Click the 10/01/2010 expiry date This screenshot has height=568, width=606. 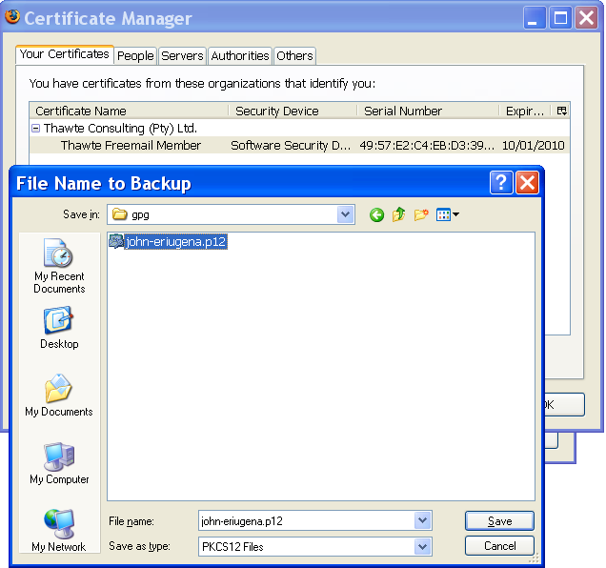coord(533,146)
